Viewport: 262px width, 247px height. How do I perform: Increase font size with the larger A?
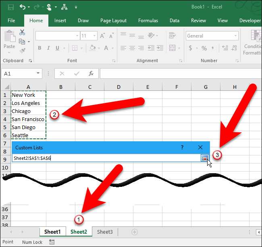click(102, 36)
